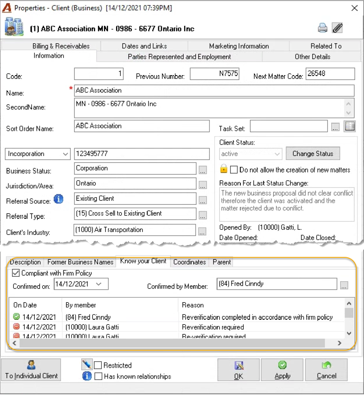Open Jurisdiction/Area lookup ellipsis button
This screenshot has height=396, width=364.
pyautogui.click(x=203, y=185)
